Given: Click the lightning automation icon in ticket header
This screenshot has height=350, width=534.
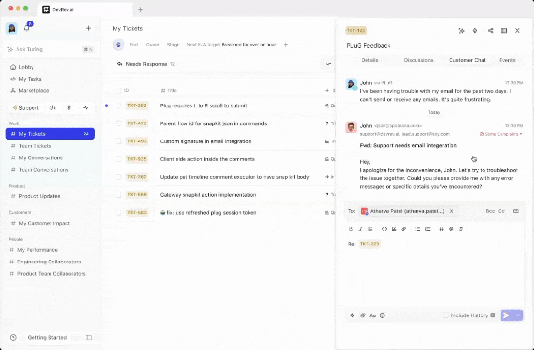Looking at the screenshot, I should pyautogui.click(x=475, y=30).
